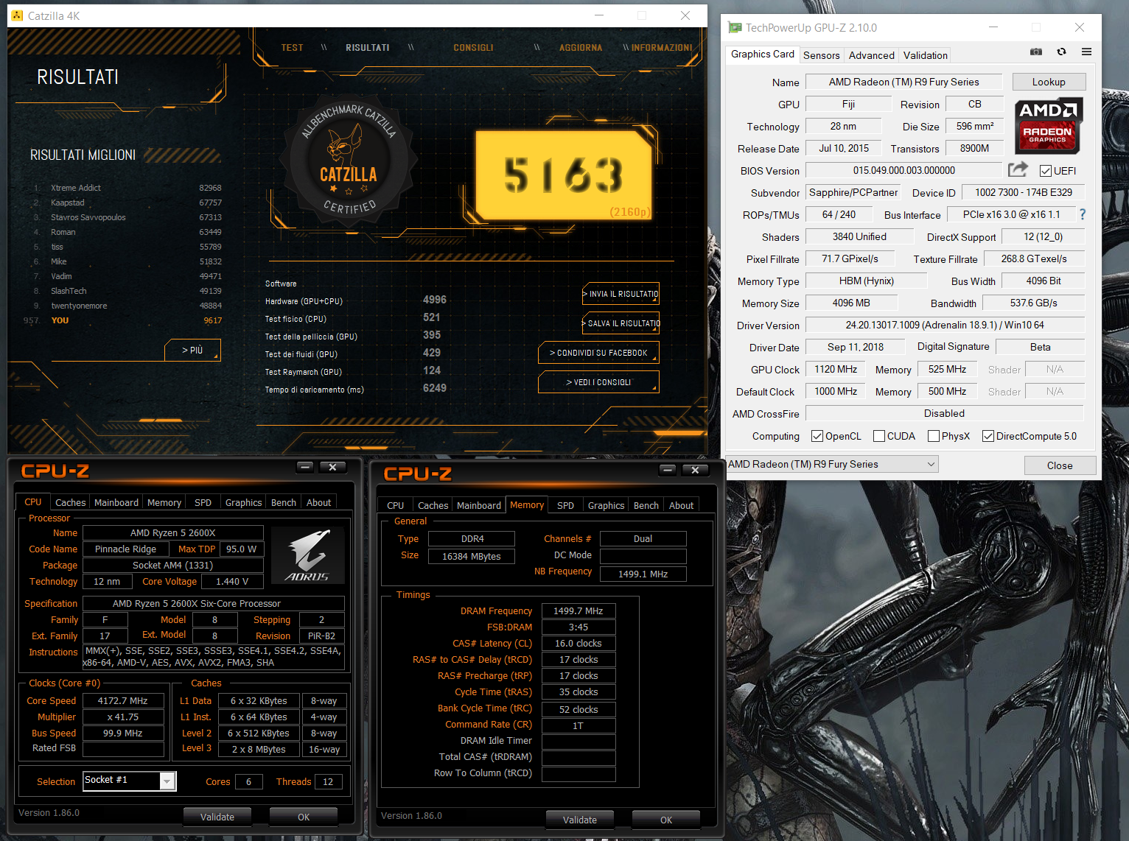Click the Catzilla 4K title bar icon
This screenshot has height=841, width=1129.
(x=17, y=15)
